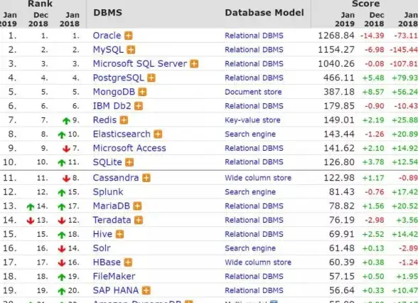Click Wide column store in HBase row
The width and height of the screenshot is (418, 303).
(x=258, y=262)
